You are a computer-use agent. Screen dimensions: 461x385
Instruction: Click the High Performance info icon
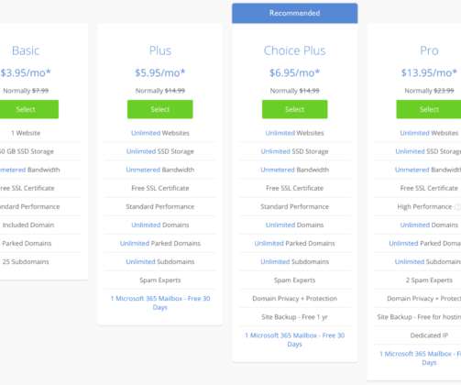pyautogui.click(x=458, y=207)
